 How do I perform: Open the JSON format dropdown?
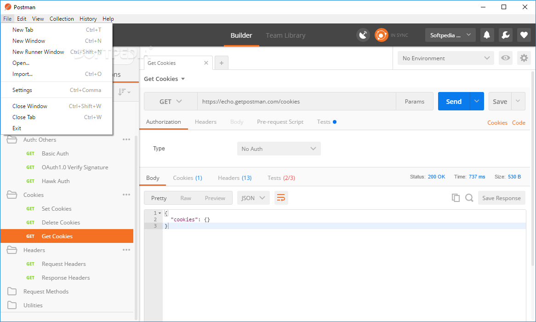tap(253, 198)
